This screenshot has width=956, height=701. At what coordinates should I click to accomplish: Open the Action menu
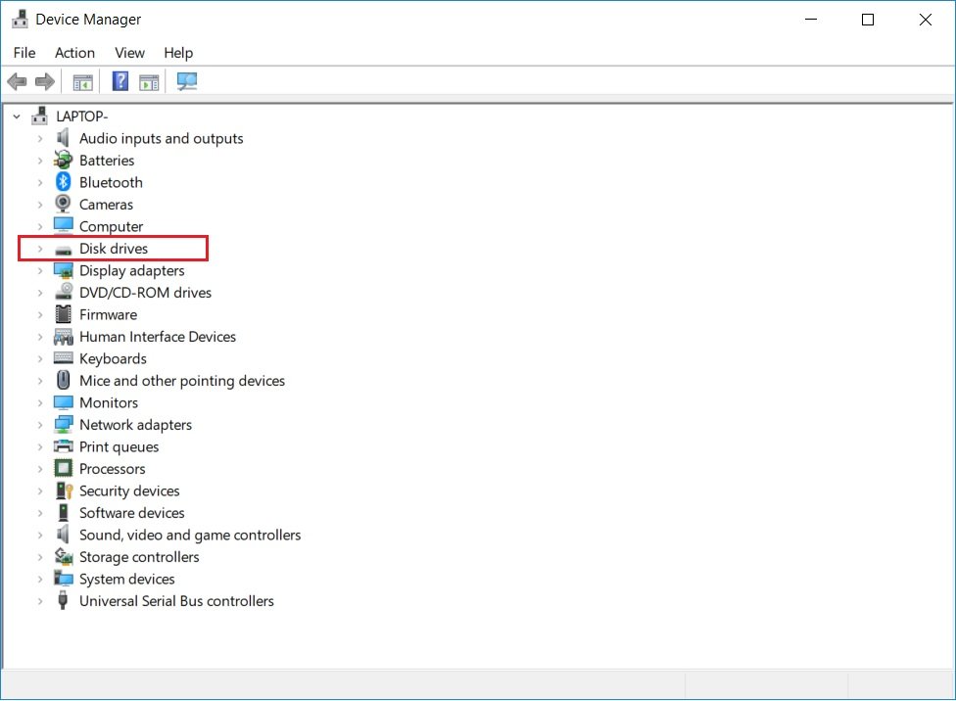point(74,53)
